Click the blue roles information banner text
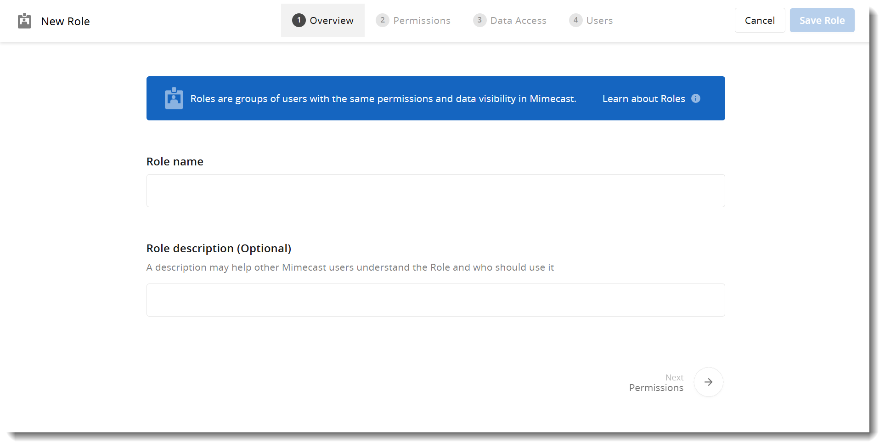 [x=383, y=99]
